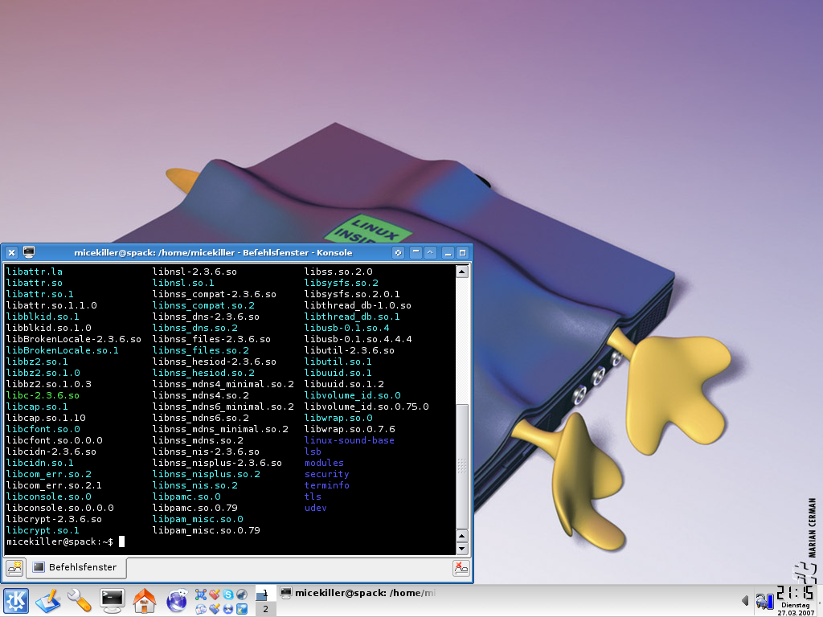The image size is (823, 617).
Task: Open the KDE K menu launcher
Action: click(x=16, y=600)
